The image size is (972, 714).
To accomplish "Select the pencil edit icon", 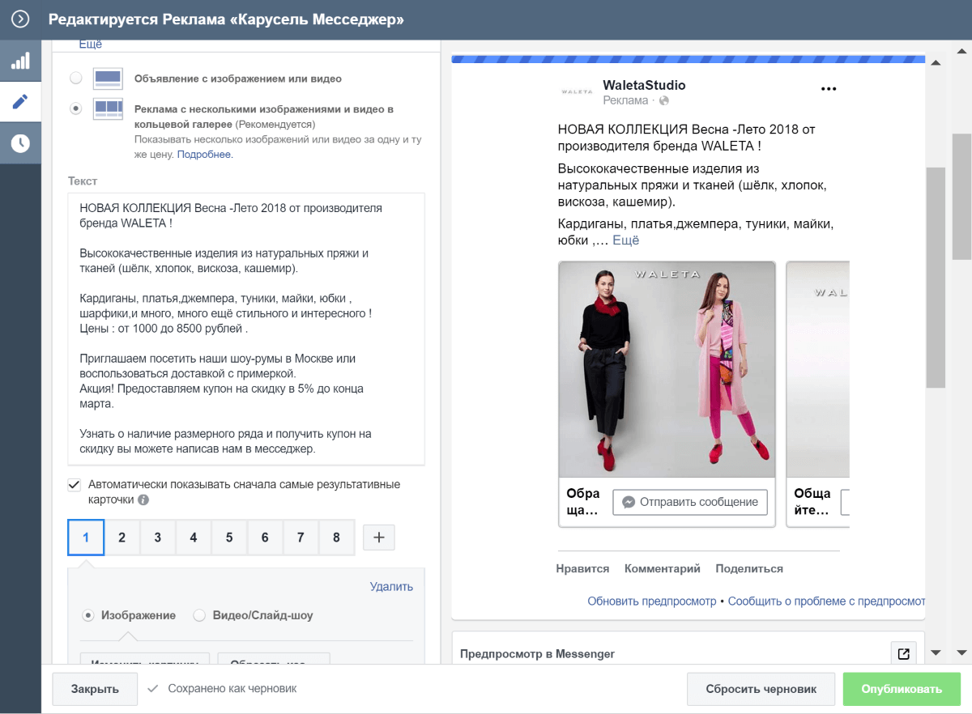I will [20, 102].
